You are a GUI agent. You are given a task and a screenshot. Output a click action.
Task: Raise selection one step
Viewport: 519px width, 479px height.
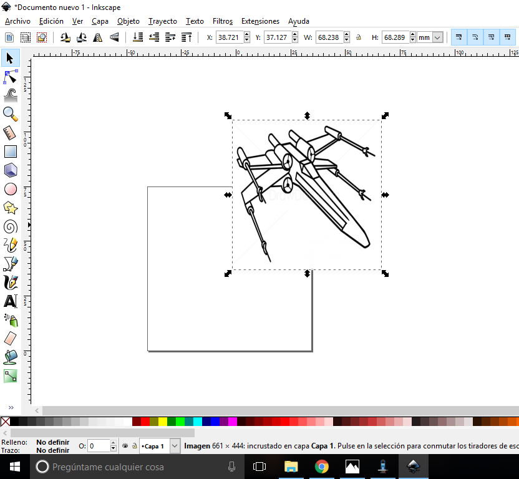point(170,37)
